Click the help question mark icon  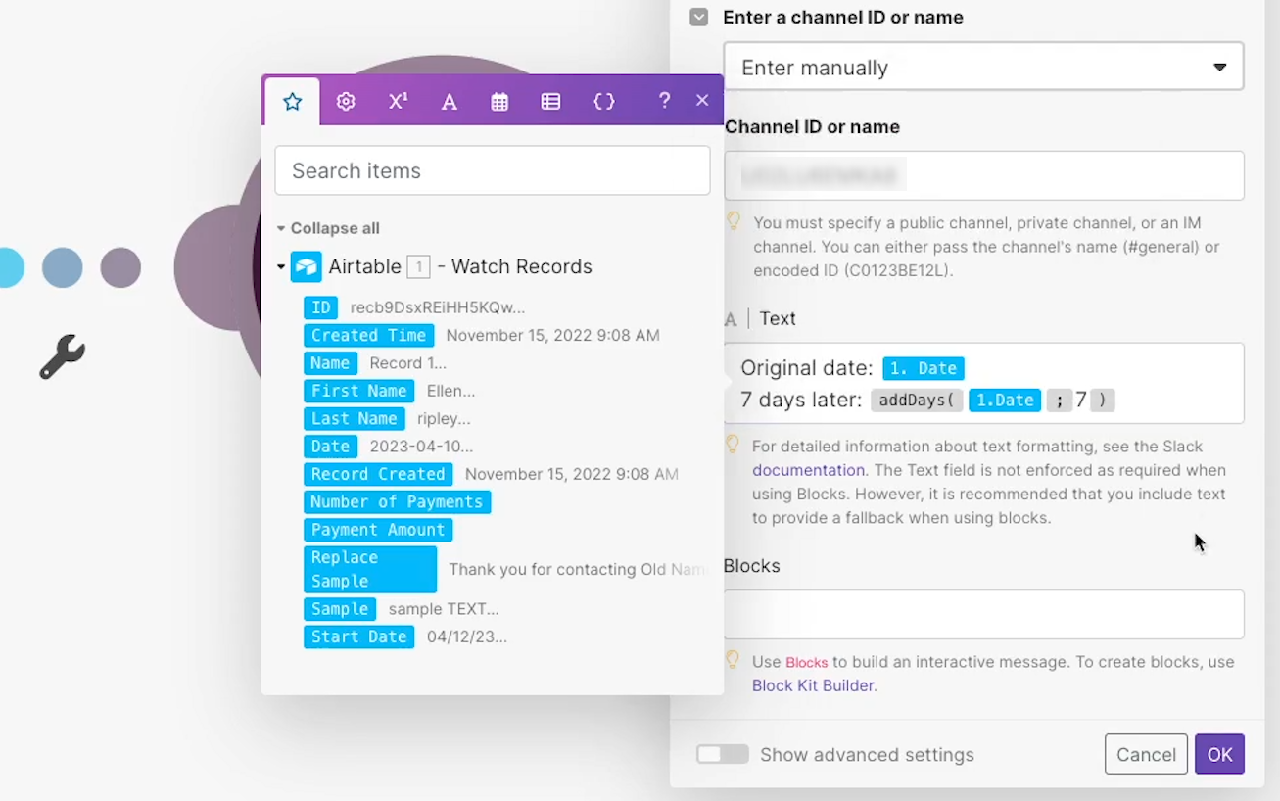coord(664,101)
